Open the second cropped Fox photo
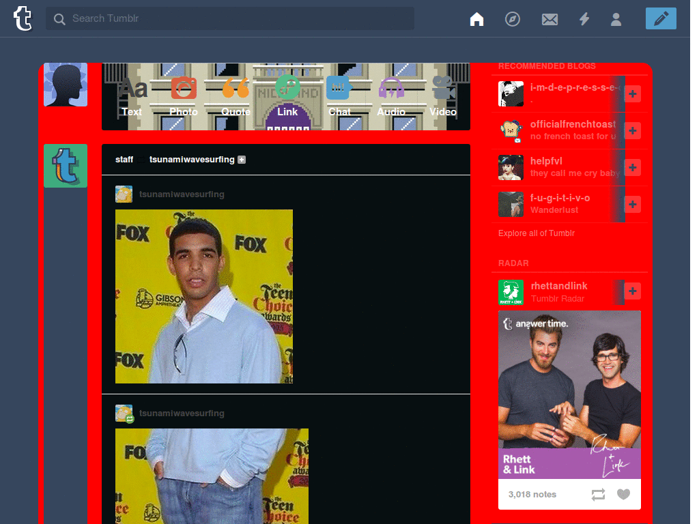This screenshot has height=524, width=699. [x=212, y=476]
